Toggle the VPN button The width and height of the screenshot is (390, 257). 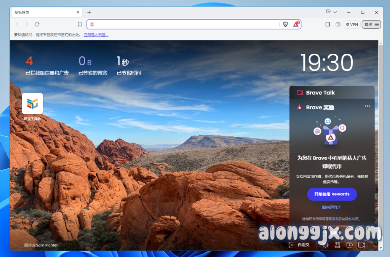point(352,24)
